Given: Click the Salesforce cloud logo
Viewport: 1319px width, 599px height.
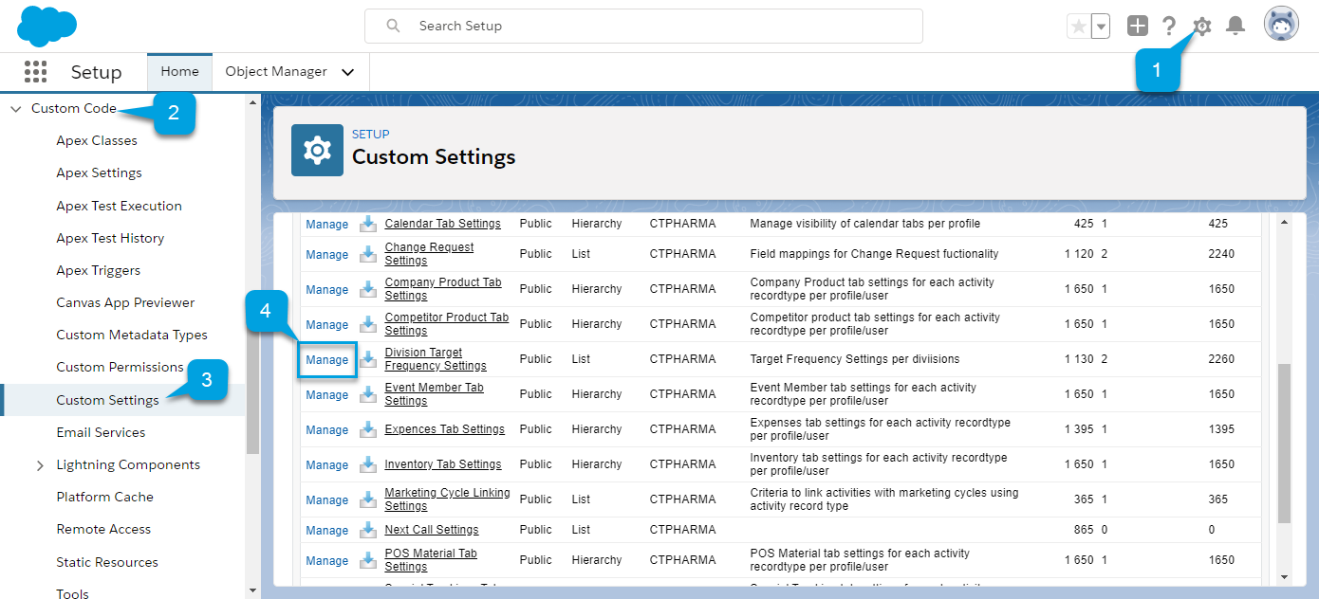Looking at the screenshot, I should click(46, 26).
